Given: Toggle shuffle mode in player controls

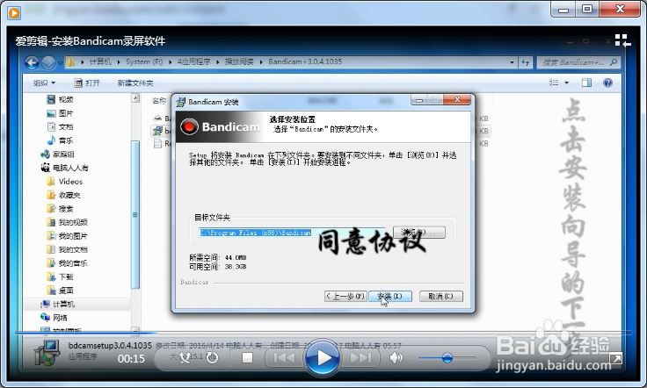Looking at the screenshot, I should 185,358.
